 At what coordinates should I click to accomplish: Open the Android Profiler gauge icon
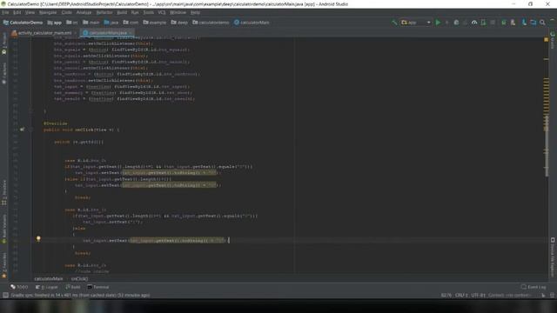pos(474,23)
